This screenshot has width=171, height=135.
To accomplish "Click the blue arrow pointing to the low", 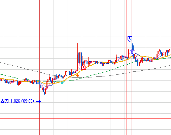I will [x=38, y=101].
